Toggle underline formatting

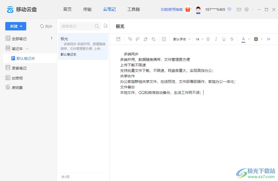point(224,39)
